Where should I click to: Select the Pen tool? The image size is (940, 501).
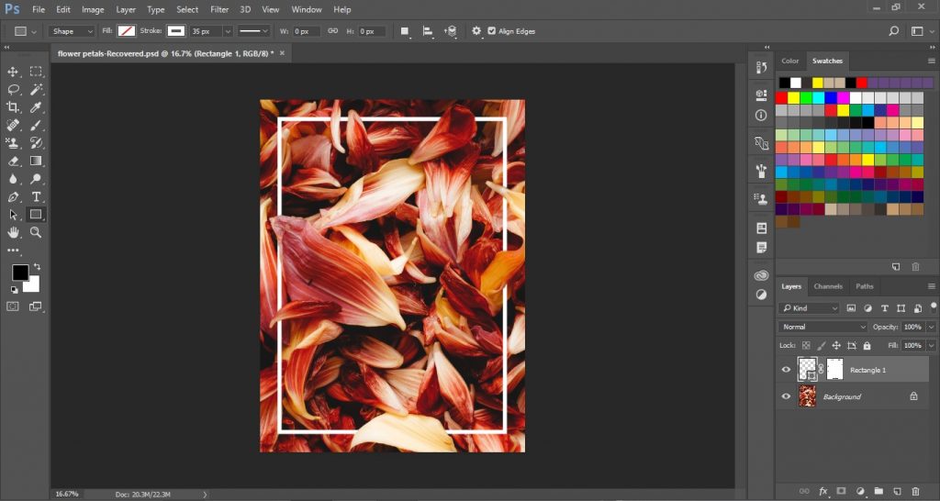(13, 196)
